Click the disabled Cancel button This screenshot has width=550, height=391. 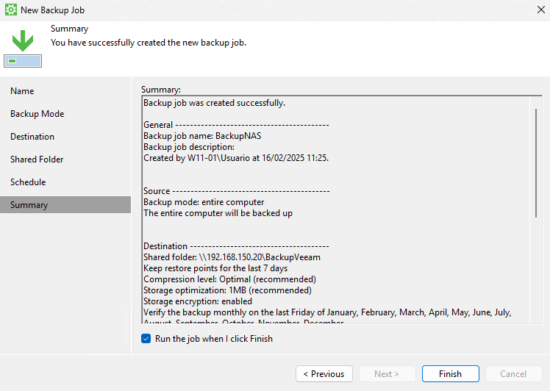point(513,374)
